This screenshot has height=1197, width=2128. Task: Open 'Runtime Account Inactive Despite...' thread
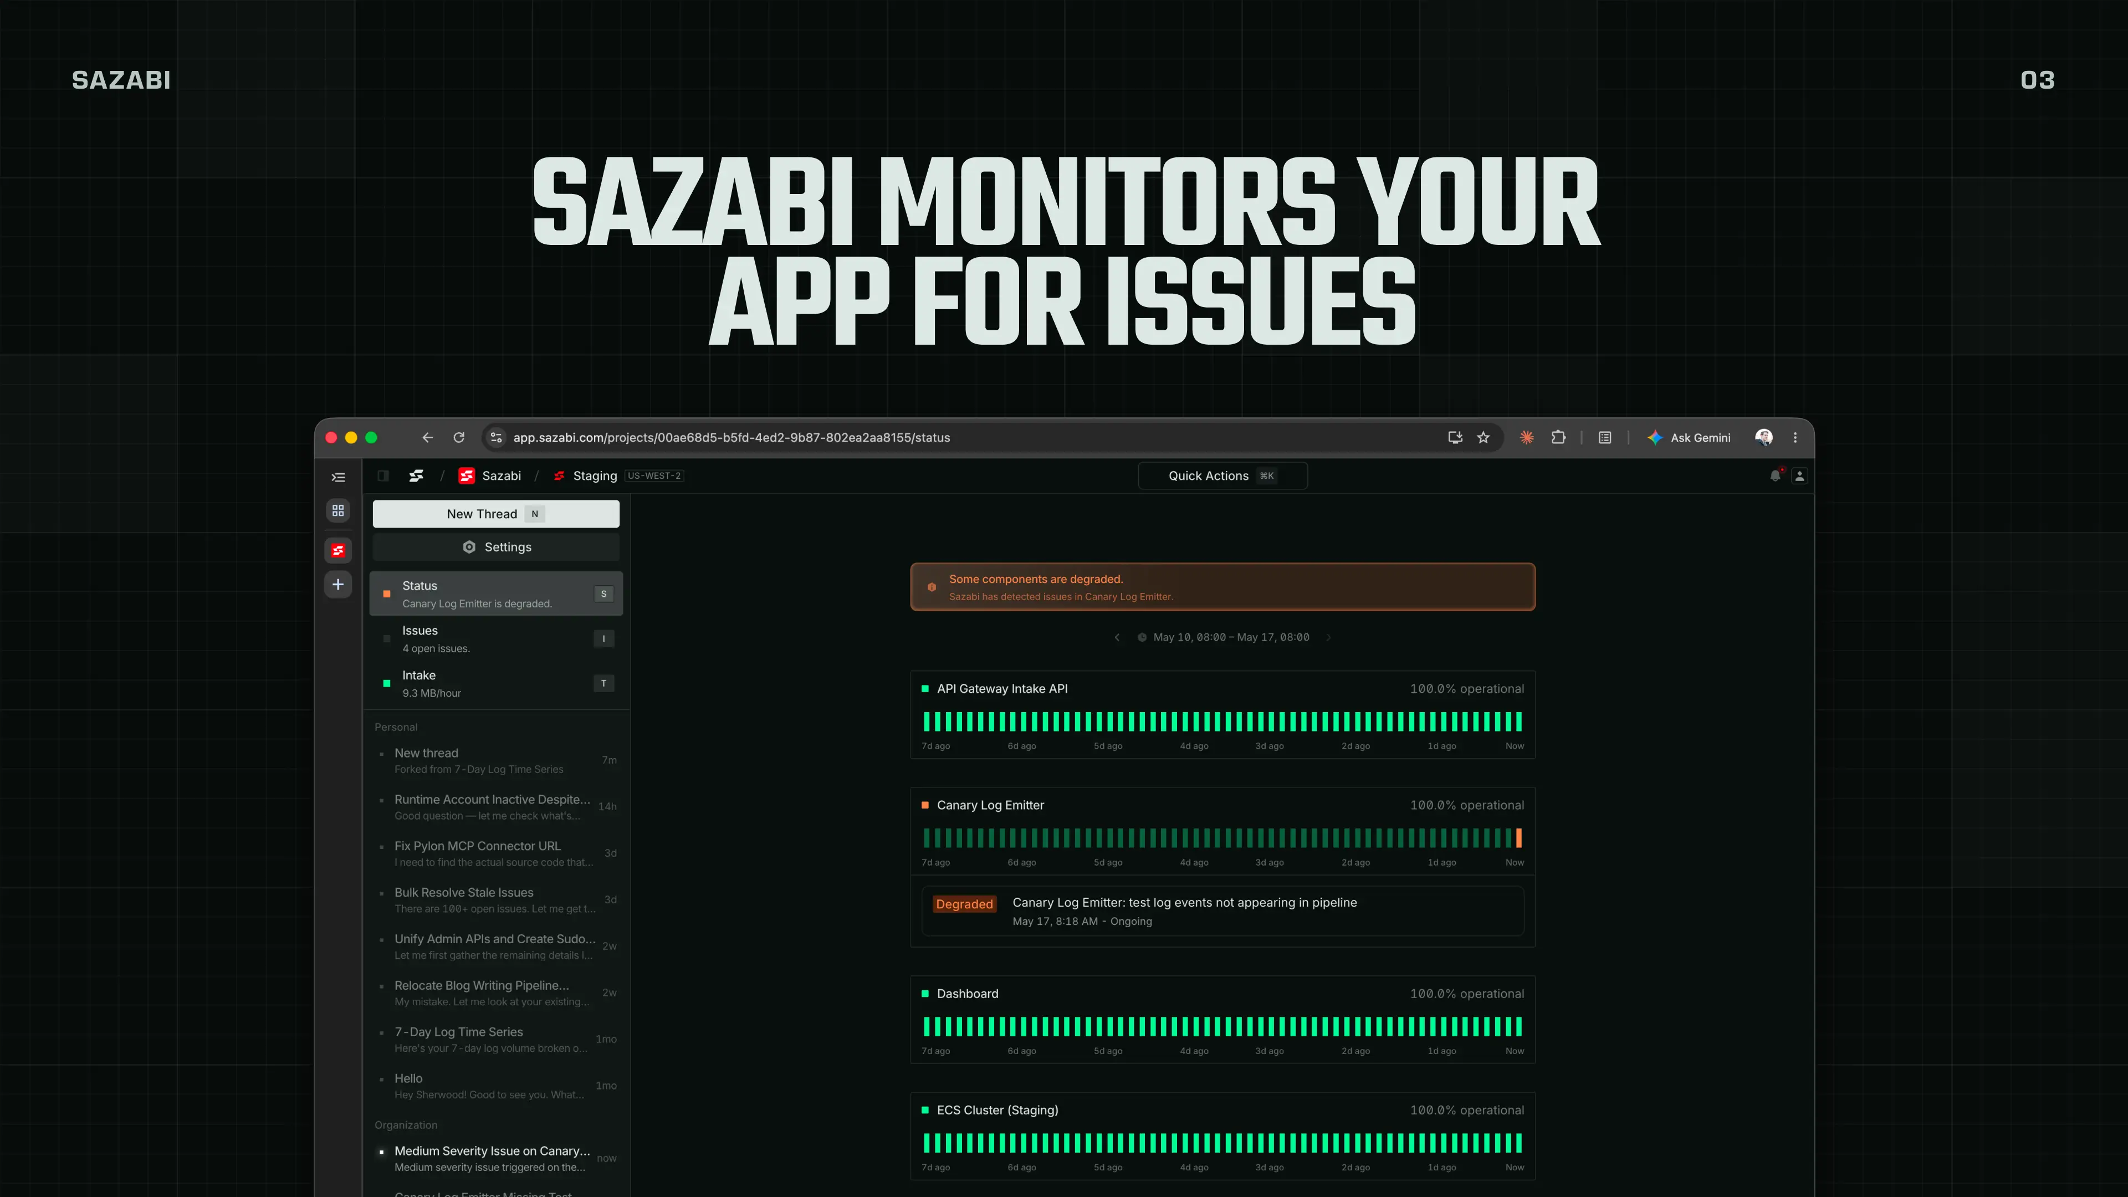(495, 807)
